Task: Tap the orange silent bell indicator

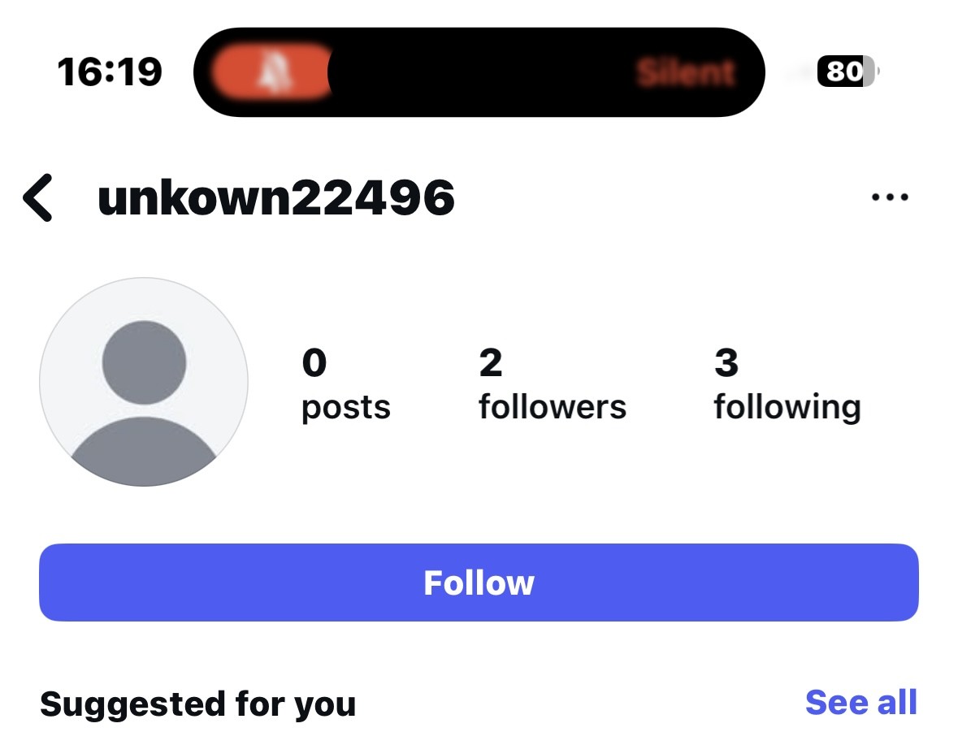Action: pyautogui.click(x=269, y=72)
